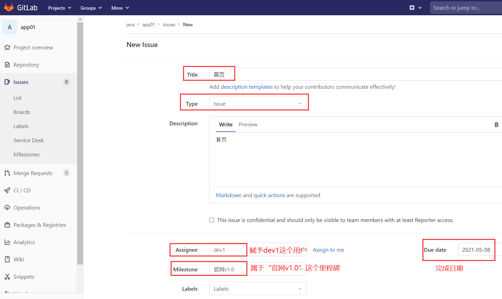The image size is (502, 299).
Task: Click the Operations icon
Action: point(7,208)
